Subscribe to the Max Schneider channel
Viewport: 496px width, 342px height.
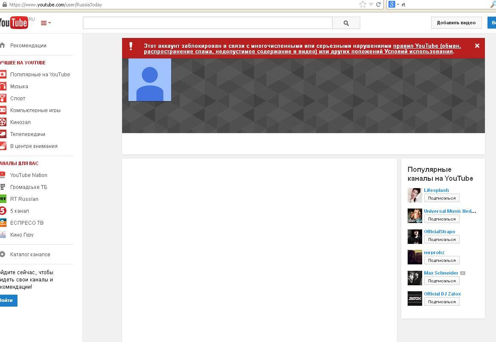(441, 281)
